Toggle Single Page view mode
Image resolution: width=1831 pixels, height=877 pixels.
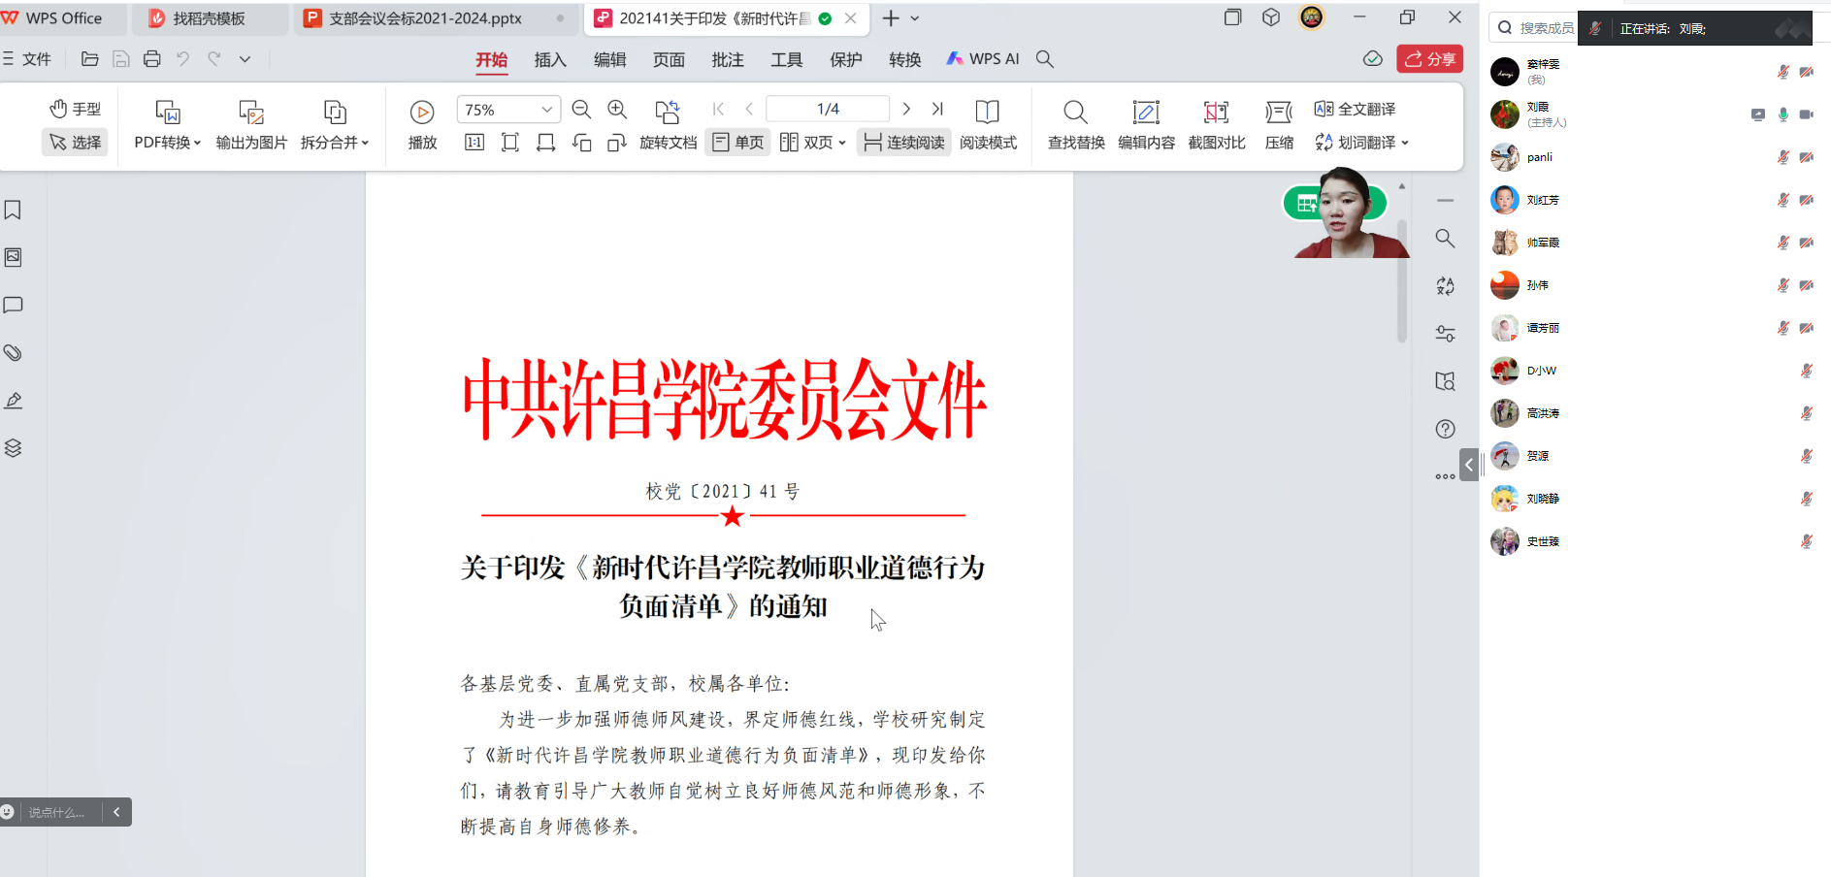click(738, 143)
